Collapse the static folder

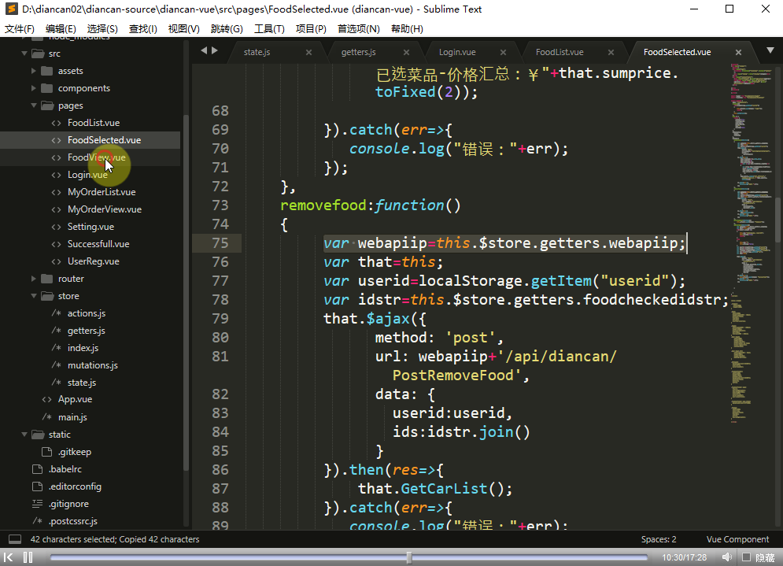pos(24,435)
